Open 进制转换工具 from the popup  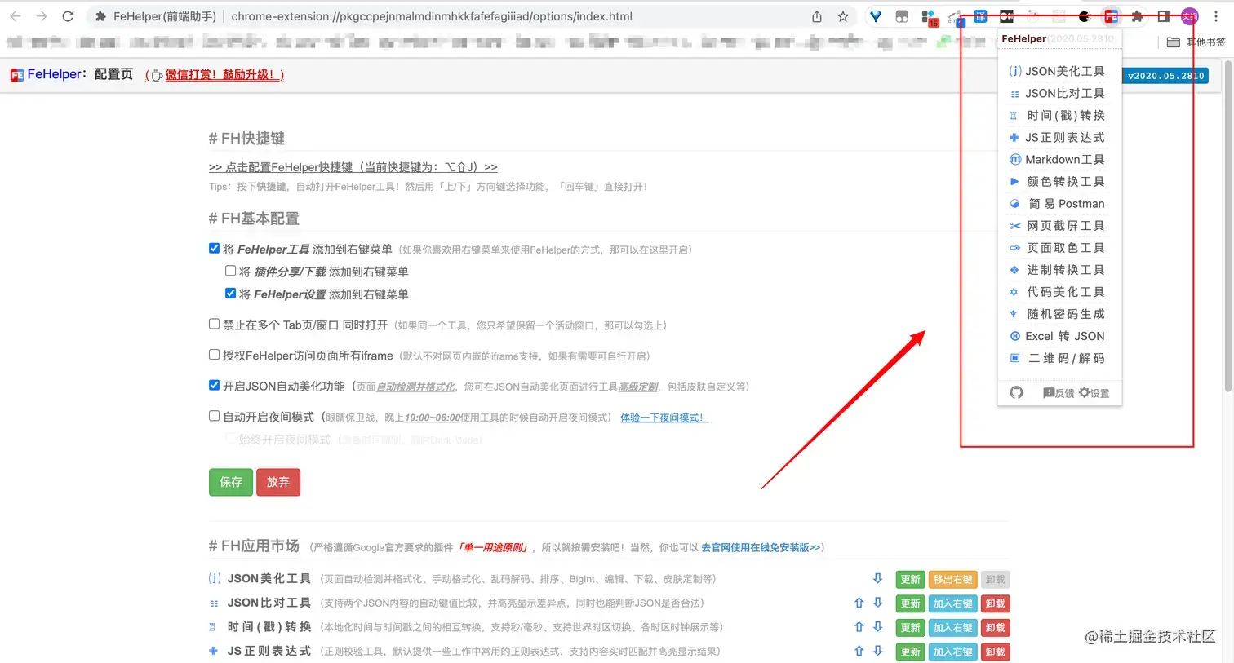click(x=1058, y=269)
